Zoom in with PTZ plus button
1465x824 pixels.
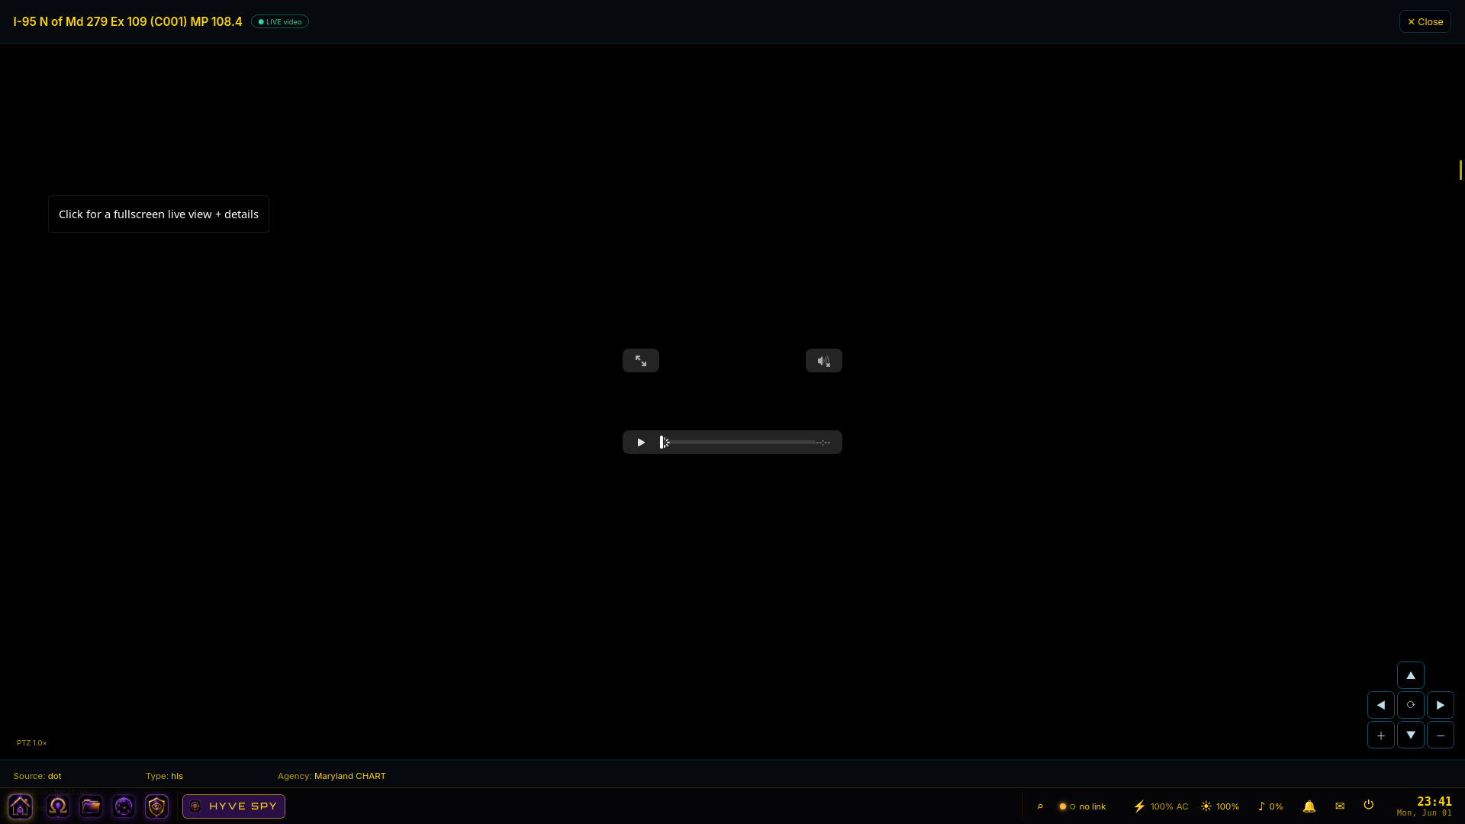point(1381,735)
